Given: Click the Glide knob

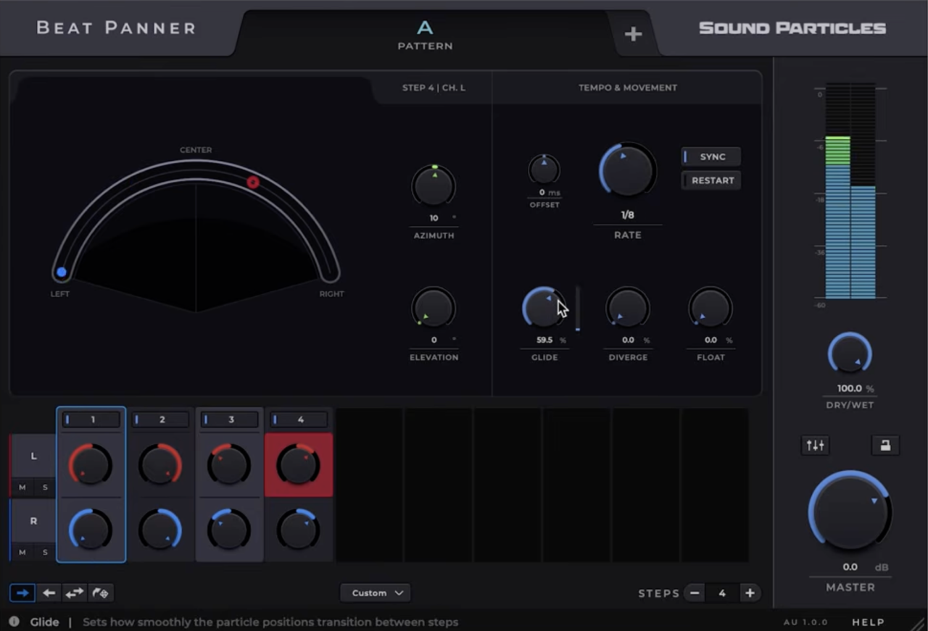Looking at the screenshot, I should [x=544, y=308].
